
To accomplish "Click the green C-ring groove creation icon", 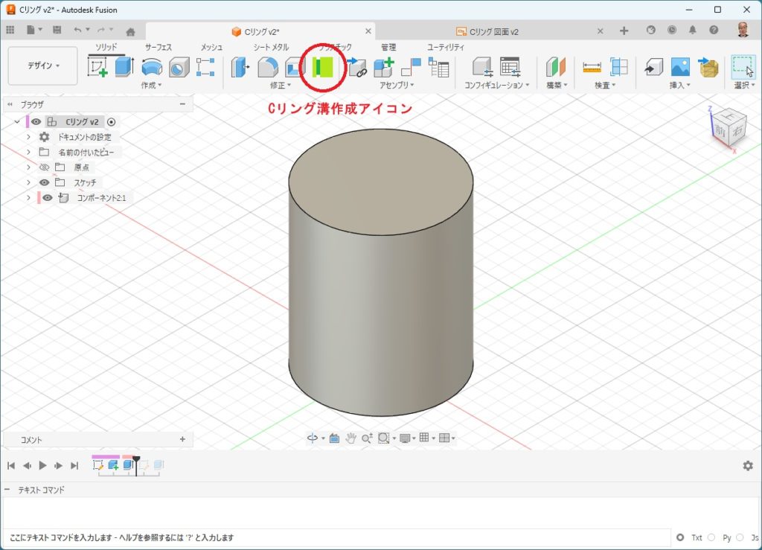I will pos(323,68).
